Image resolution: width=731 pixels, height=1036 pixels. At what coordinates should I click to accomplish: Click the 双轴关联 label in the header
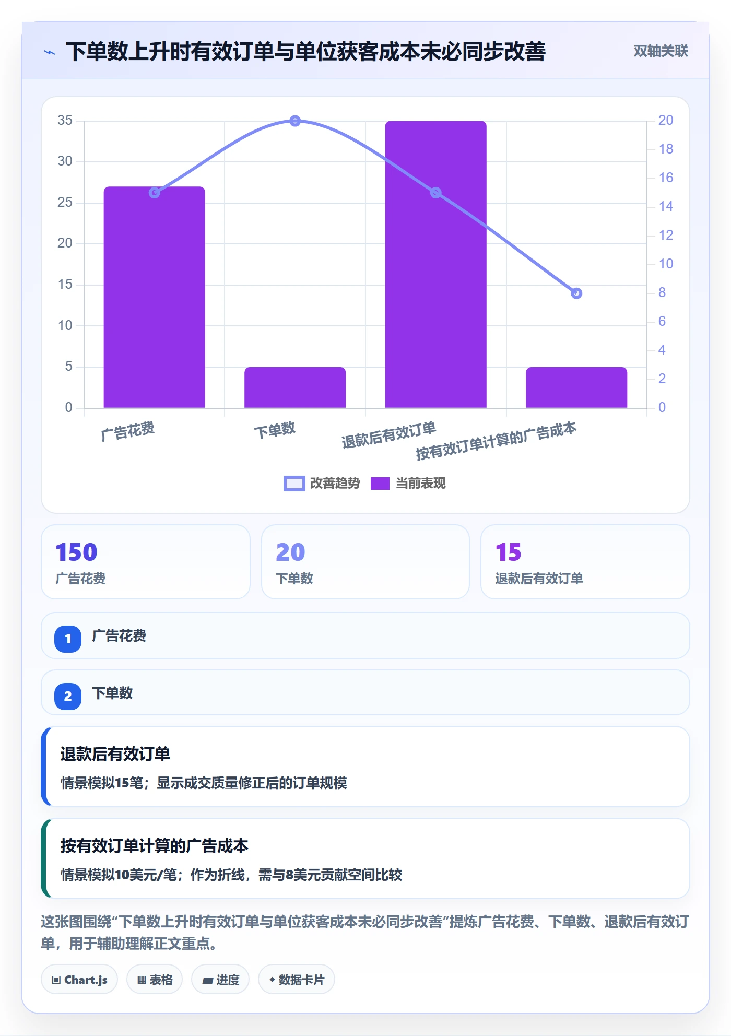click(x=661, y=51)
